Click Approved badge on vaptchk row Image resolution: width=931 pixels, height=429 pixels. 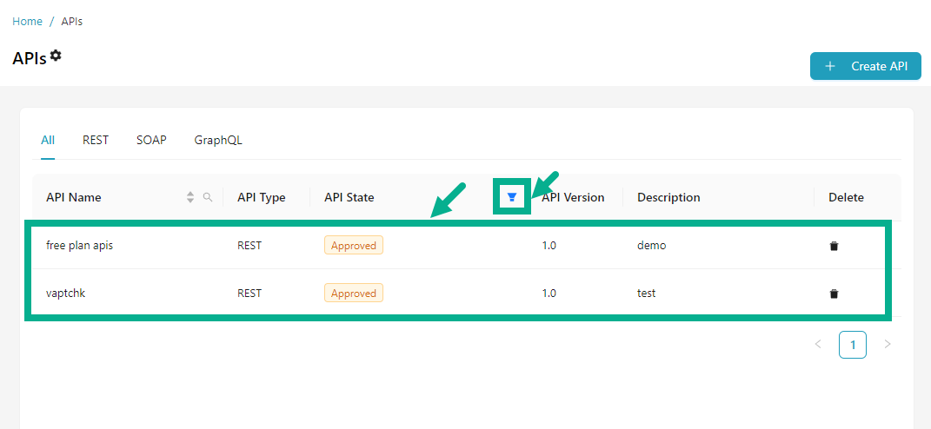[354, 294]
